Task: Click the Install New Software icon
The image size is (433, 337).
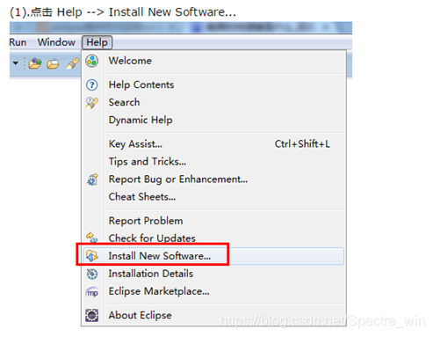Action: click(92, 256)
